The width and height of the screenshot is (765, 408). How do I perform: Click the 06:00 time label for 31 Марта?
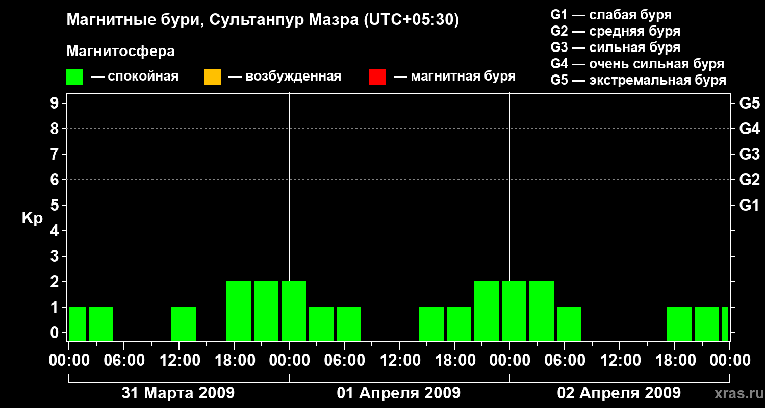coord(124,361)
